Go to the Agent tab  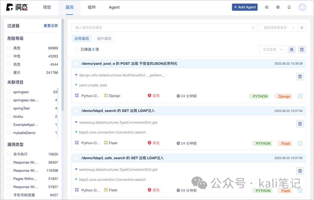pos(114,7)
